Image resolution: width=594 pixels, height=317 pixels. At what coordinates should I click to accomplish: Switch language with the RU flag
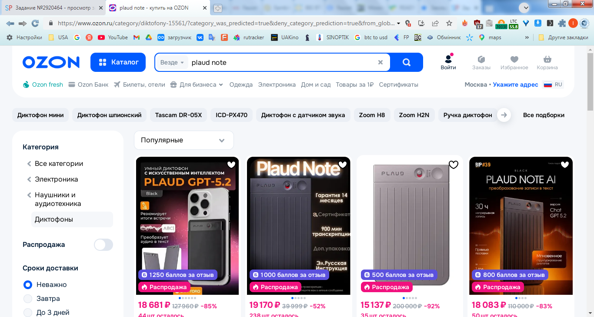pyautogui.click(x=554, y=84)
